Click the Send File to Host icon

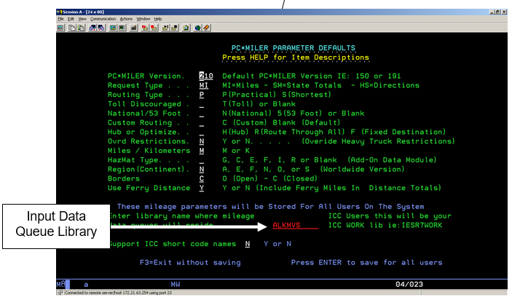[x=92, y=28]
